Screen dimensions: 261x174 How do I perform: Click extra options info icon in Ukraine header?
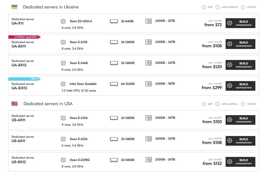(x=218, y=7)
